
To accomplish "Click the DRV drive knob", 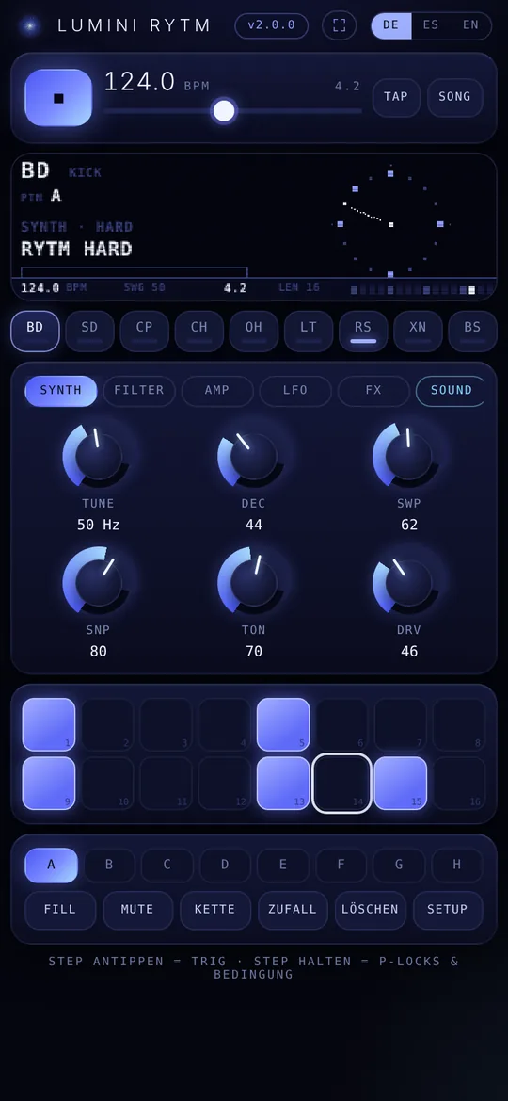I will click(x=408, y=582).
